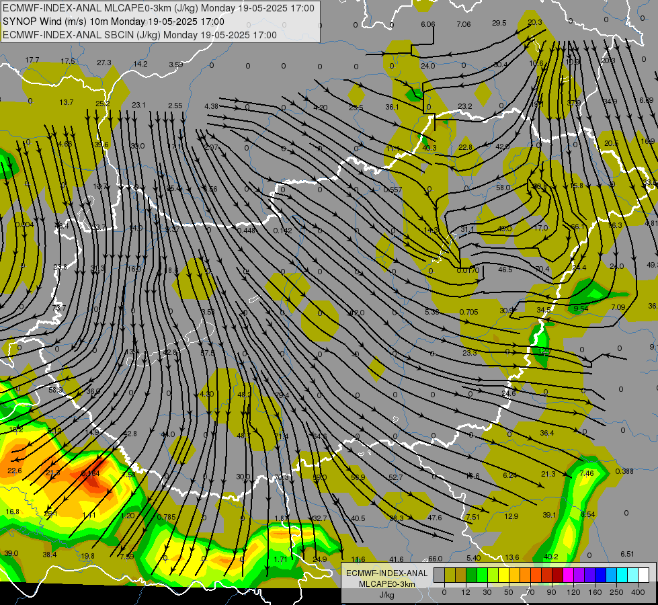Image resolution: width=658 pixels, height=605 pixels.
Task: Click the map value 7.06
Action: (463, 24)
